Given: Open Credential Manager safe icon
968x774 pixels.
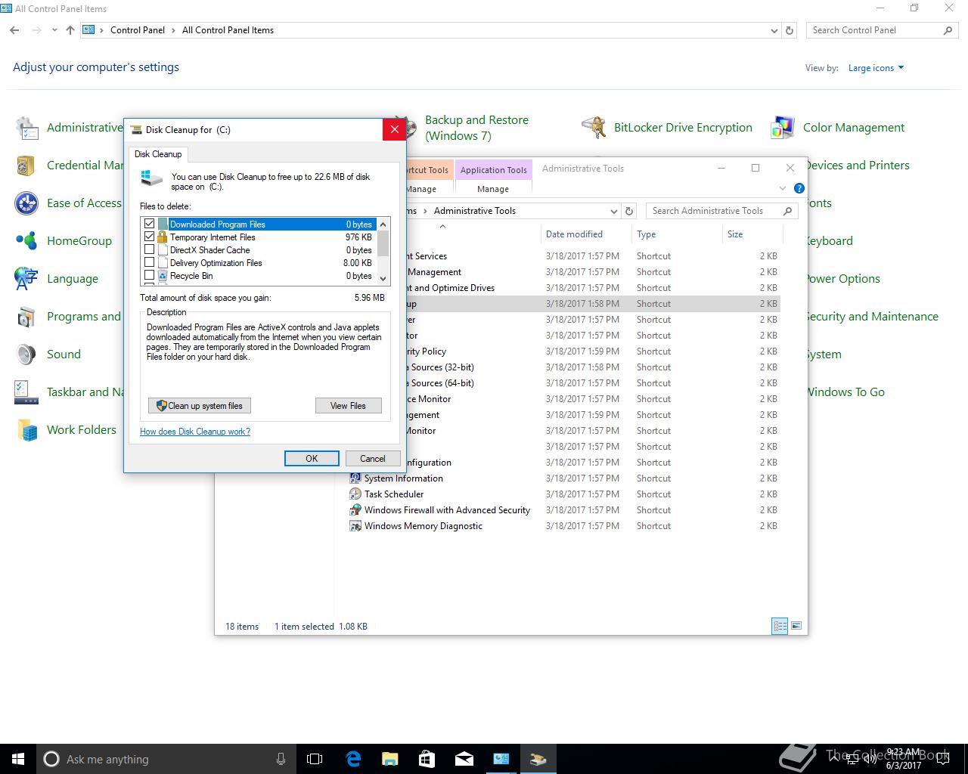Looking at the screenshot, I should click(26, 166).
